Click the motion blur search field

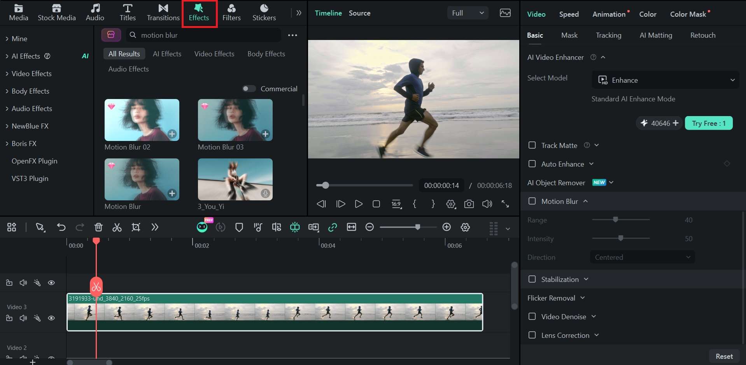click(x=203, y=35)
